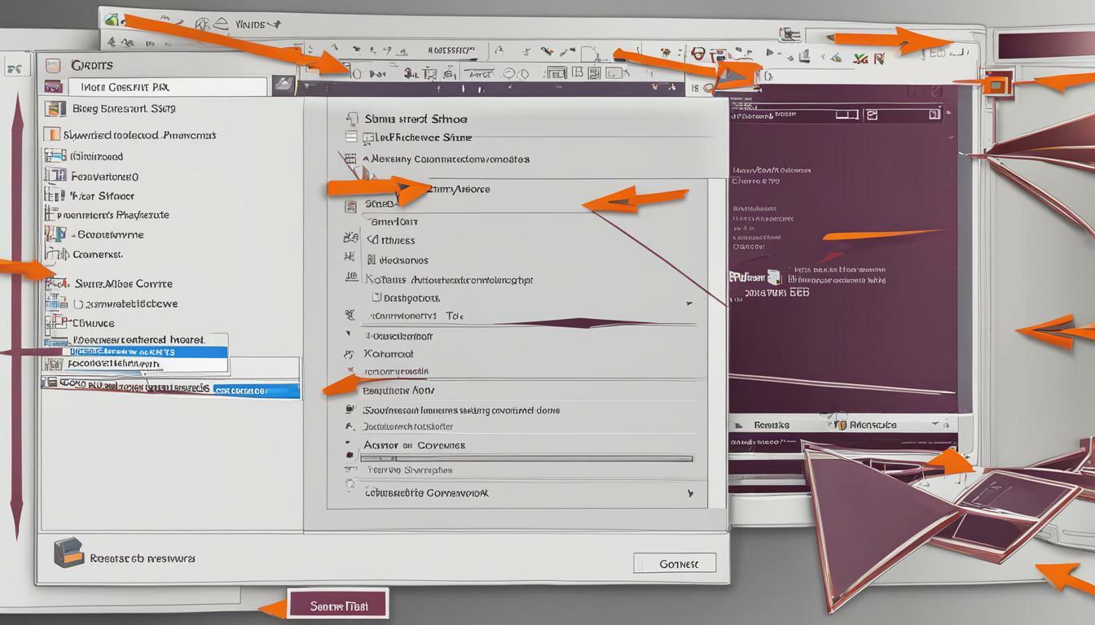Select the Fitness list item icon
The height and width of the screenshot is (625, 1095).
pyautogui.click(x=349, y=239)
